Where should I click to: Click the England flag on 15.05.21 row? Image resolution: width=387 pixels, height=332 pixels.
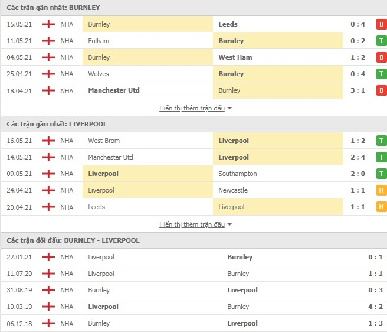point(48,24)
